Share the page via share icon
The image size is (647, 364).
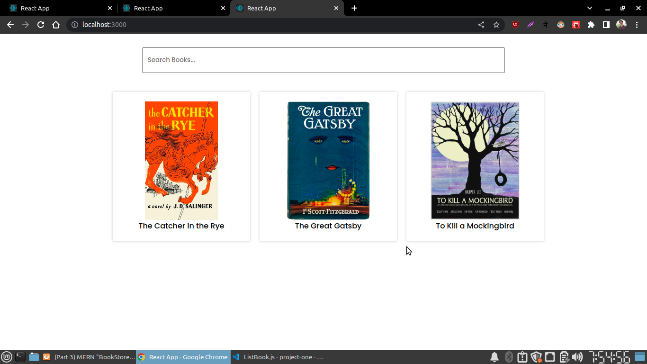[x=481, y=25]
